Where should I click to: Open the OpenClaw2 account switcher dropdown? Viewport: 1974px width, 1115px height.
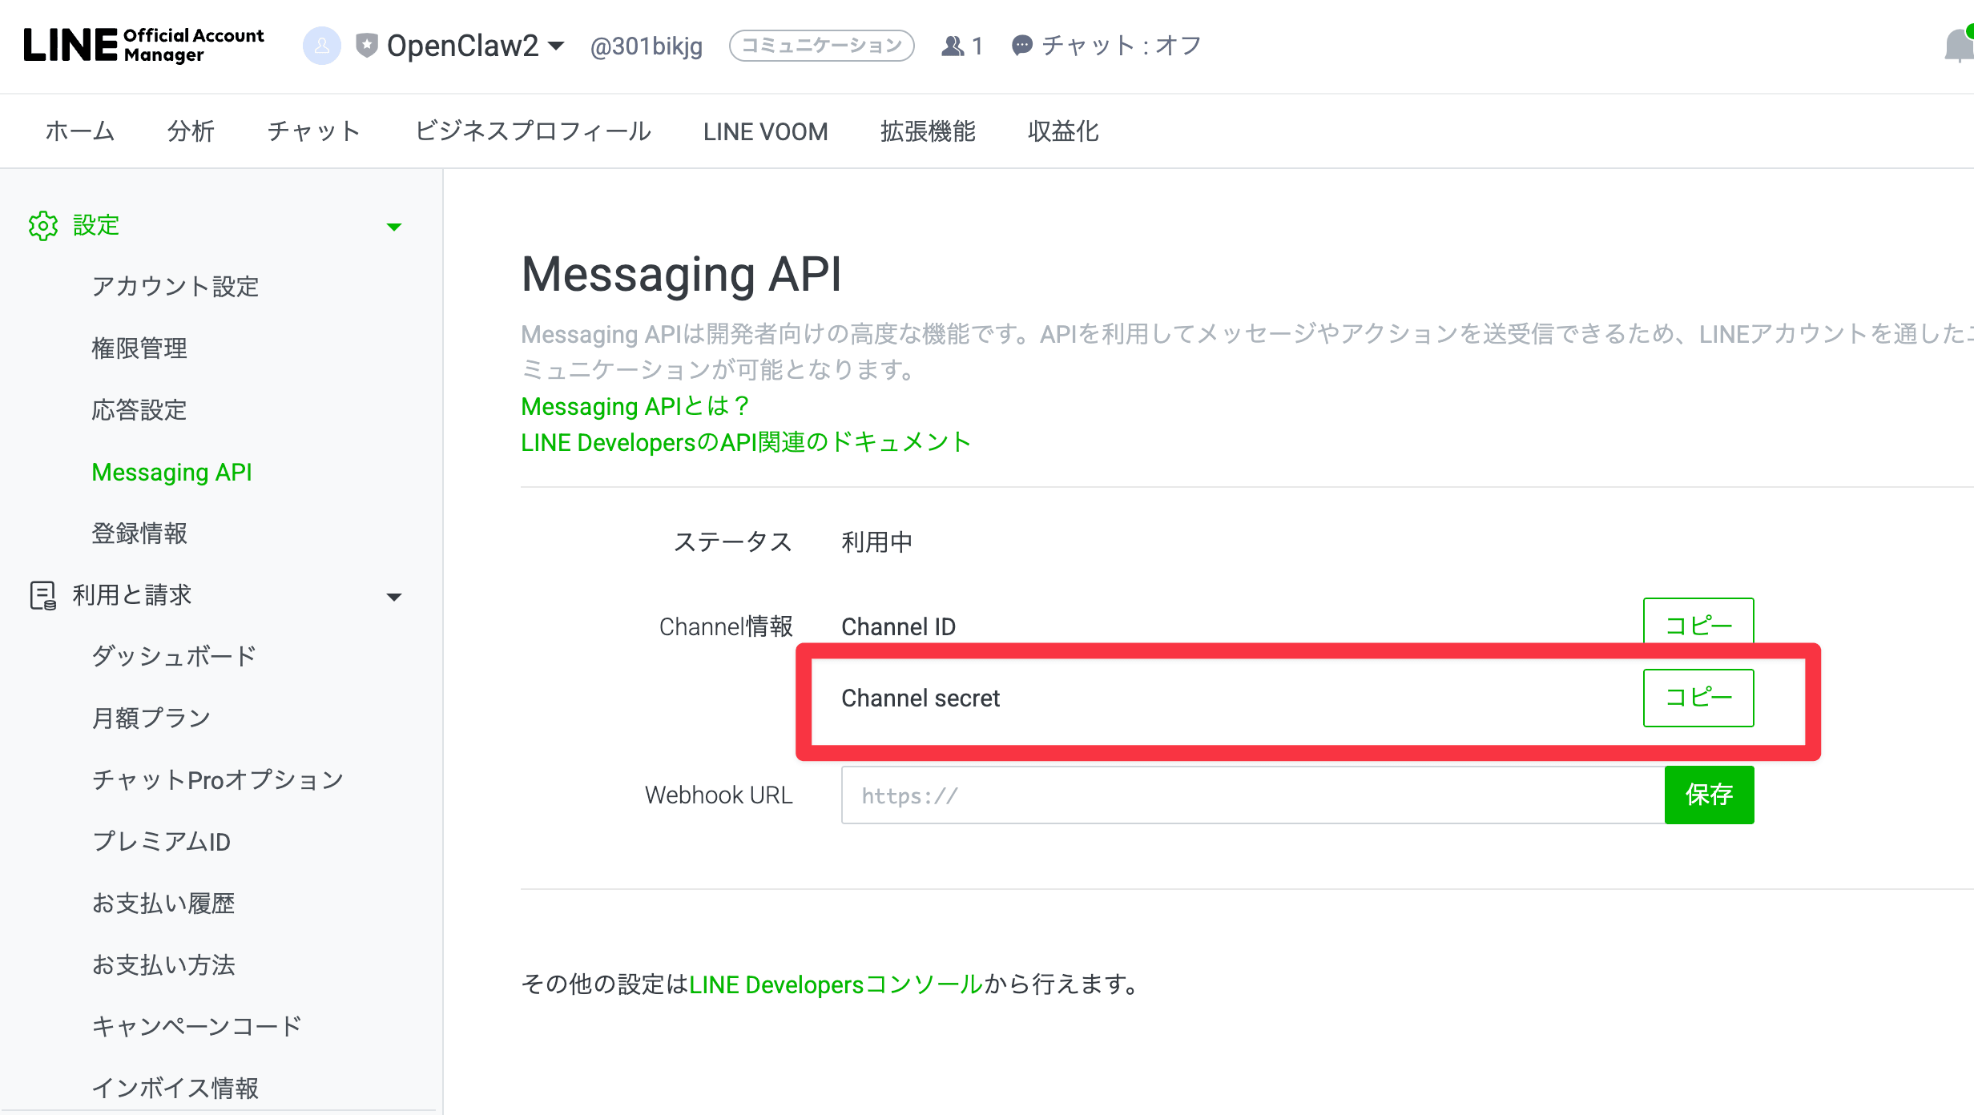click(x=556, y=46)
